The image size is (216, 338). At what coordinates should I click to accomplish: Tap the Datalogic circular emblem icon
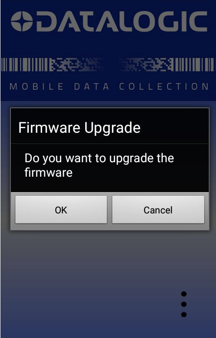[22, 22]
